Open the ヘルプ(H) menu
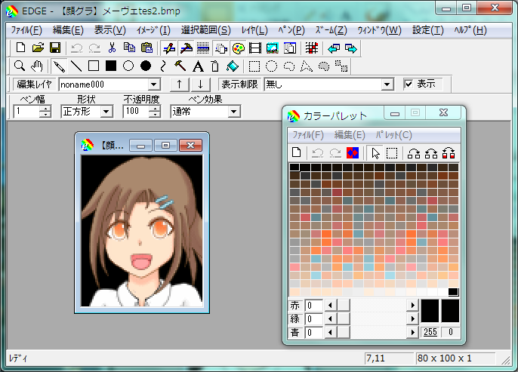Screen dimensions: 518x372 (x=470, y=30)
